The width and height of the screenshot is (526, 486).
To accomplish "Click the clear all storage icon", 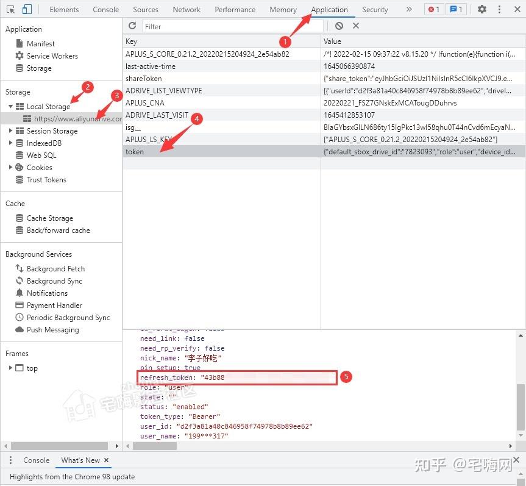I will click(339, 26).
